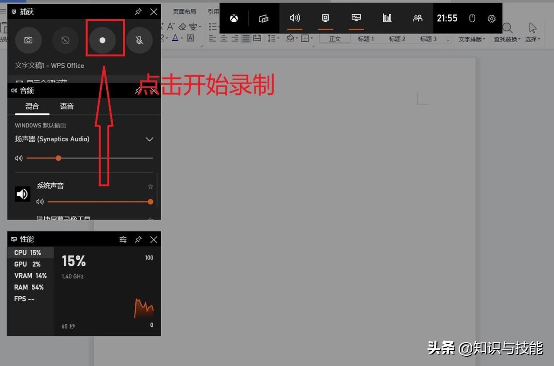Take a screenshot with the camera icon
554x366 pixels.
tap(29, 40)
